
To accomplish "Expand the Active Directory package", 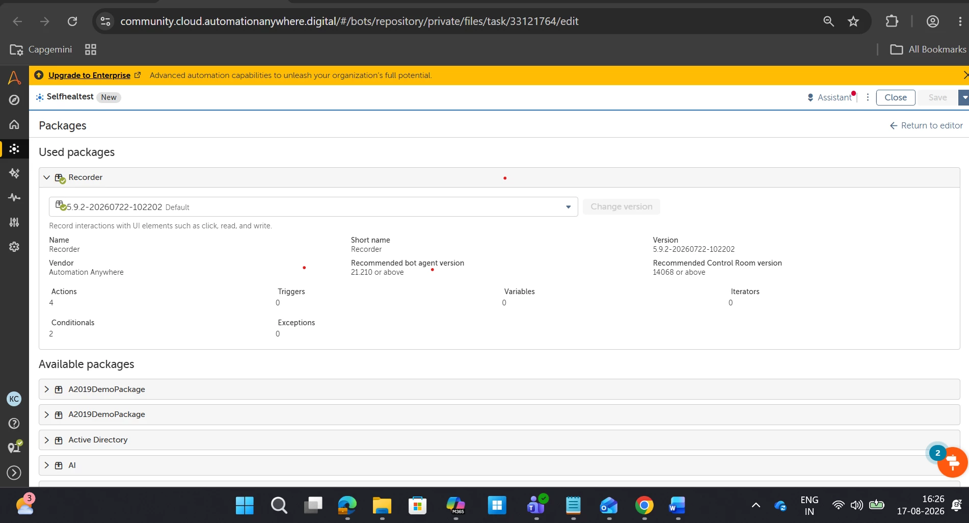I will coord(47,440).
